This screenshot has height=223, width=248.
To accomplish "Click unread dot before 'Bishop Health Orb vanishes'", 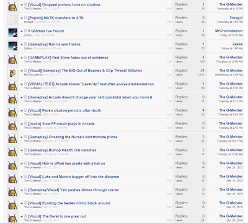I will point(22,151).
